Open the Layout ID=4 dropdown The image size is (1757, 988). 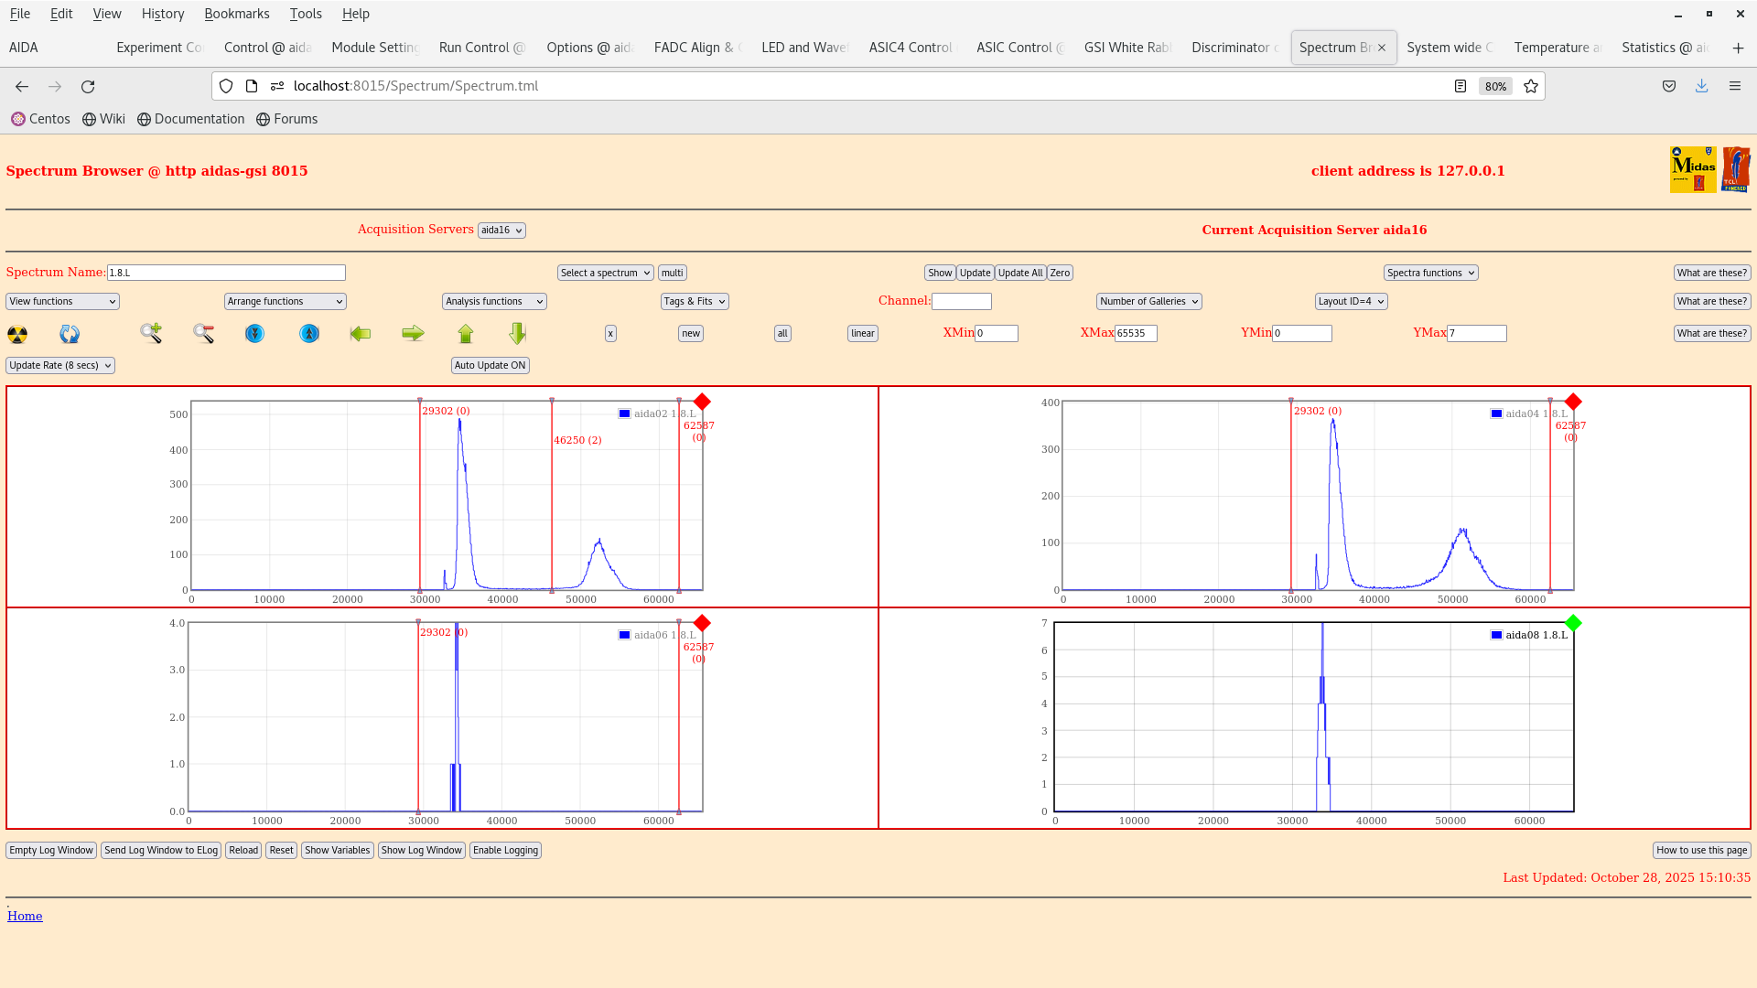point(1351,301)
